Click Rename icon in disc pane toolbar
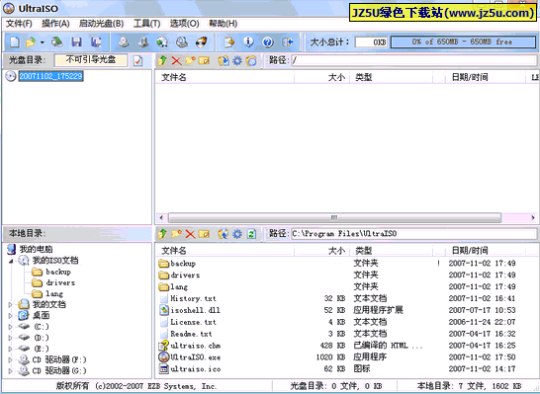The width and height of the screenshot is (540, 394). point(204,61)
